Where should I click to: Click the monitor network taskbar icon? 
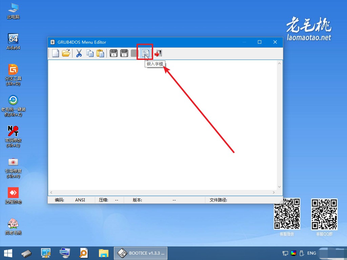pos(46,253)
